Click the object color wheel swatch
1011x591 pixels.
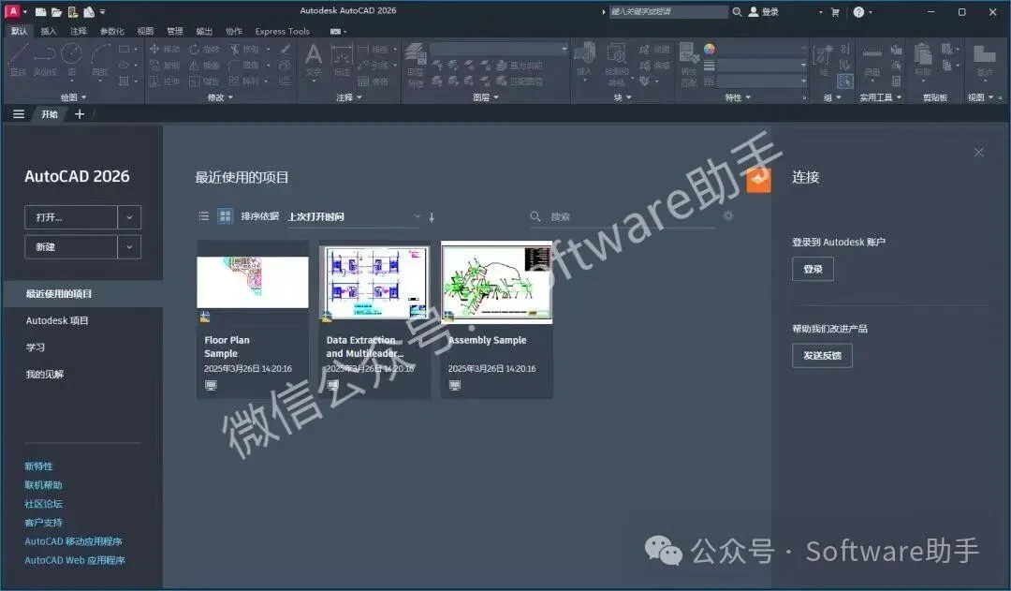tap(710, 49)
